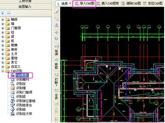Open the 绘图输入 panel tab

tap(25, 7)
